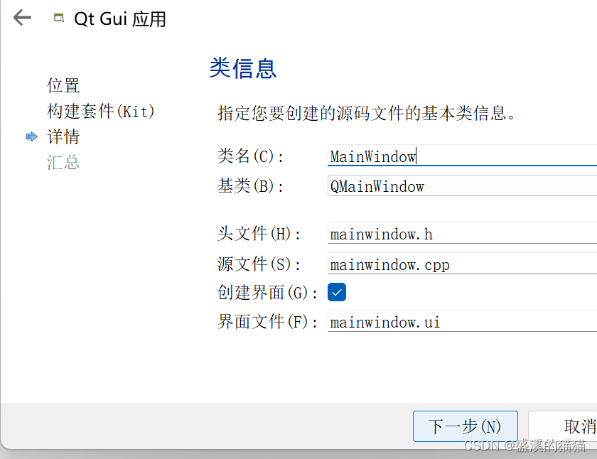The width and height of the screenshot is (597, 459).
Task: Click the Qt Gui 应用 wizard icon
Action: coord(58,17)
